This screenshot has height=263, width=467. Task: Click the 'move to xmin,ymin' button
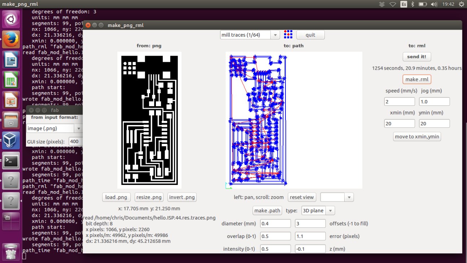[x=417, y=137]
